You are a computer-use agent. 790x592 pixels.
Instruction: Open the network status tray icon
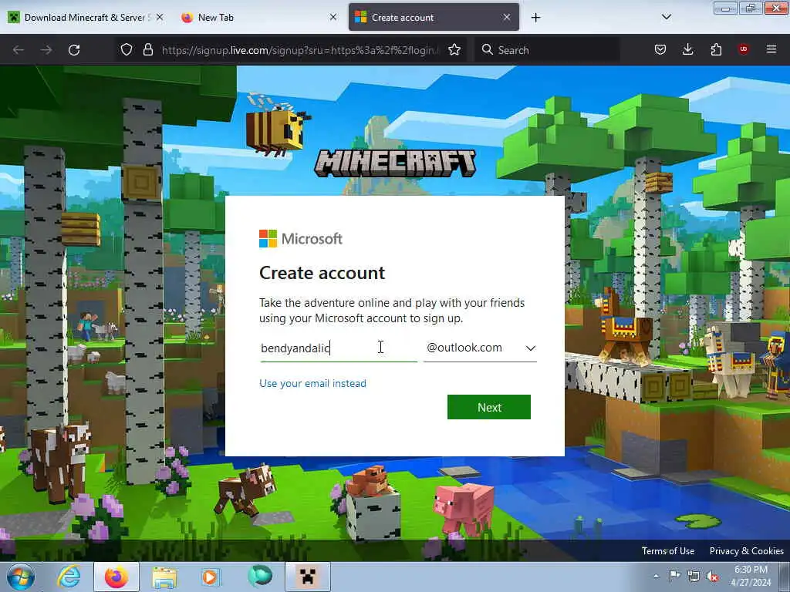[x=694, y=576]
